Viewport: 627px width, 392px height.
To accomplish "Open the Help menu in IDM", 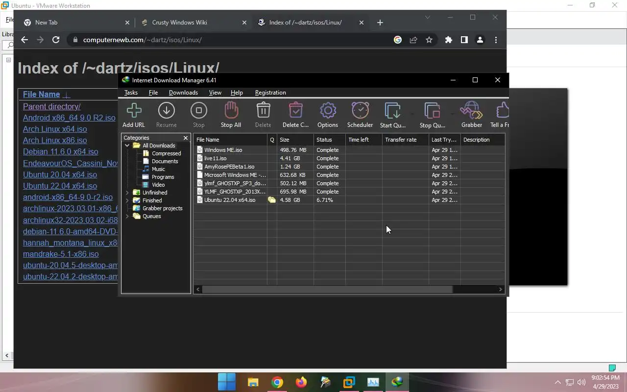I will [237, 93].
